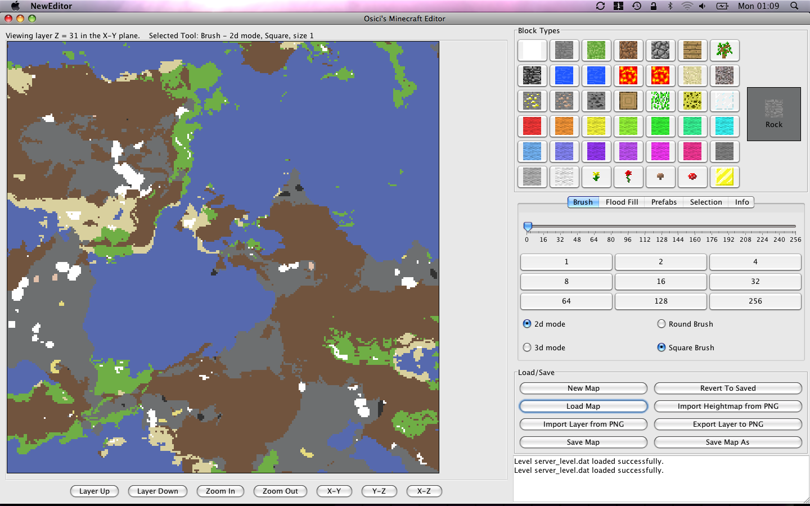Switch view to the Y-Z plane
Viewport: 810px width, 506px height.
click(379, 491)
